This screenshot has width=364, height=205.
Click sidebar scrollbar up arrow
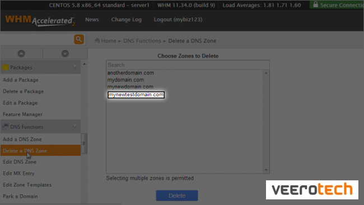pyautogui.click(x=84, y=64)
